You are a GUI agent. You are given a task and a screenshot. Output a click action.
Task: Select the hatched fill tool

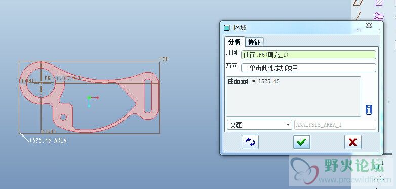(379, 3)
